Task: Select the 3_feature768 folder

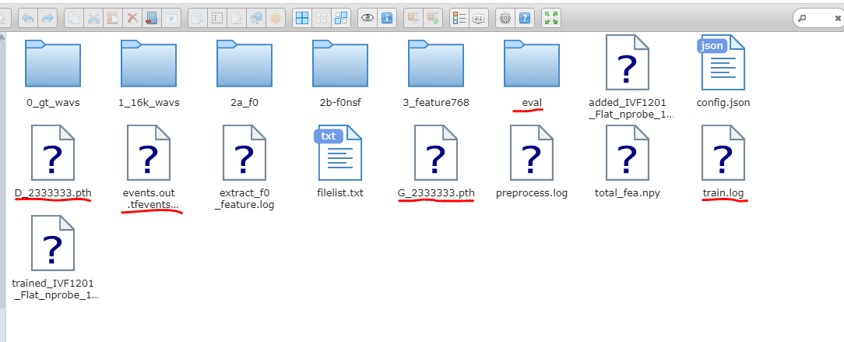Action: pos(436,72)
